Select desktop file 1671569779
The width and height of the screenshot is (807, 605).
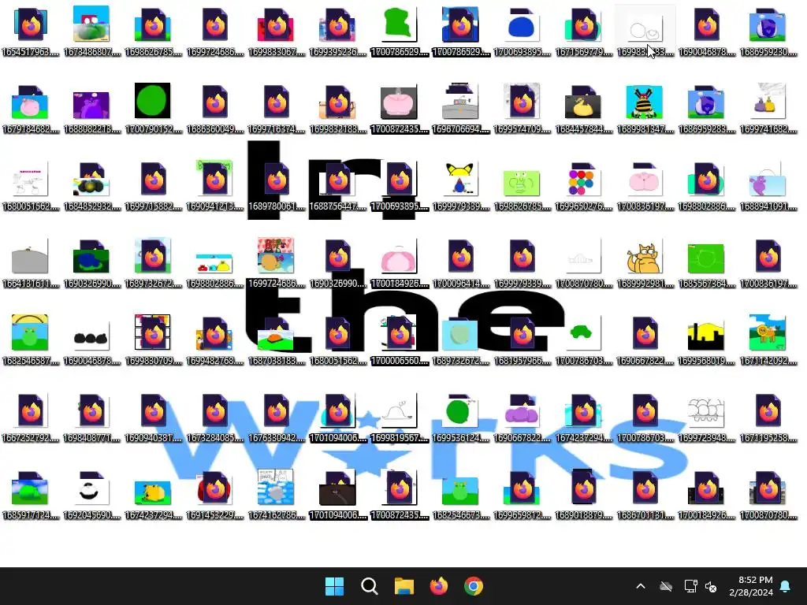click(584, 32)
